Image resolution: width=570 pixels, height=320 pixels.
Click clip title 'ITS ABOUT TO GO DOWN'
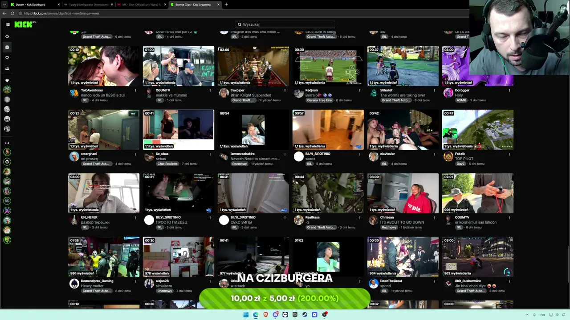[x=402, y=222]
